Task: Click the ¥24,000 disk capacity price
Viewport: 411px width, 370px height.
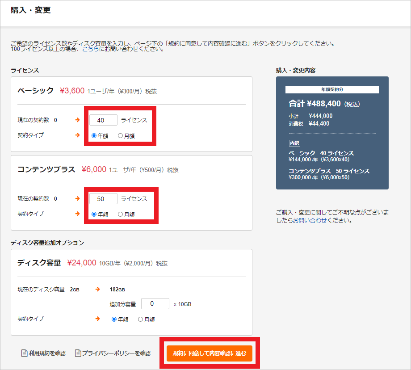Action: pos(82,263)
